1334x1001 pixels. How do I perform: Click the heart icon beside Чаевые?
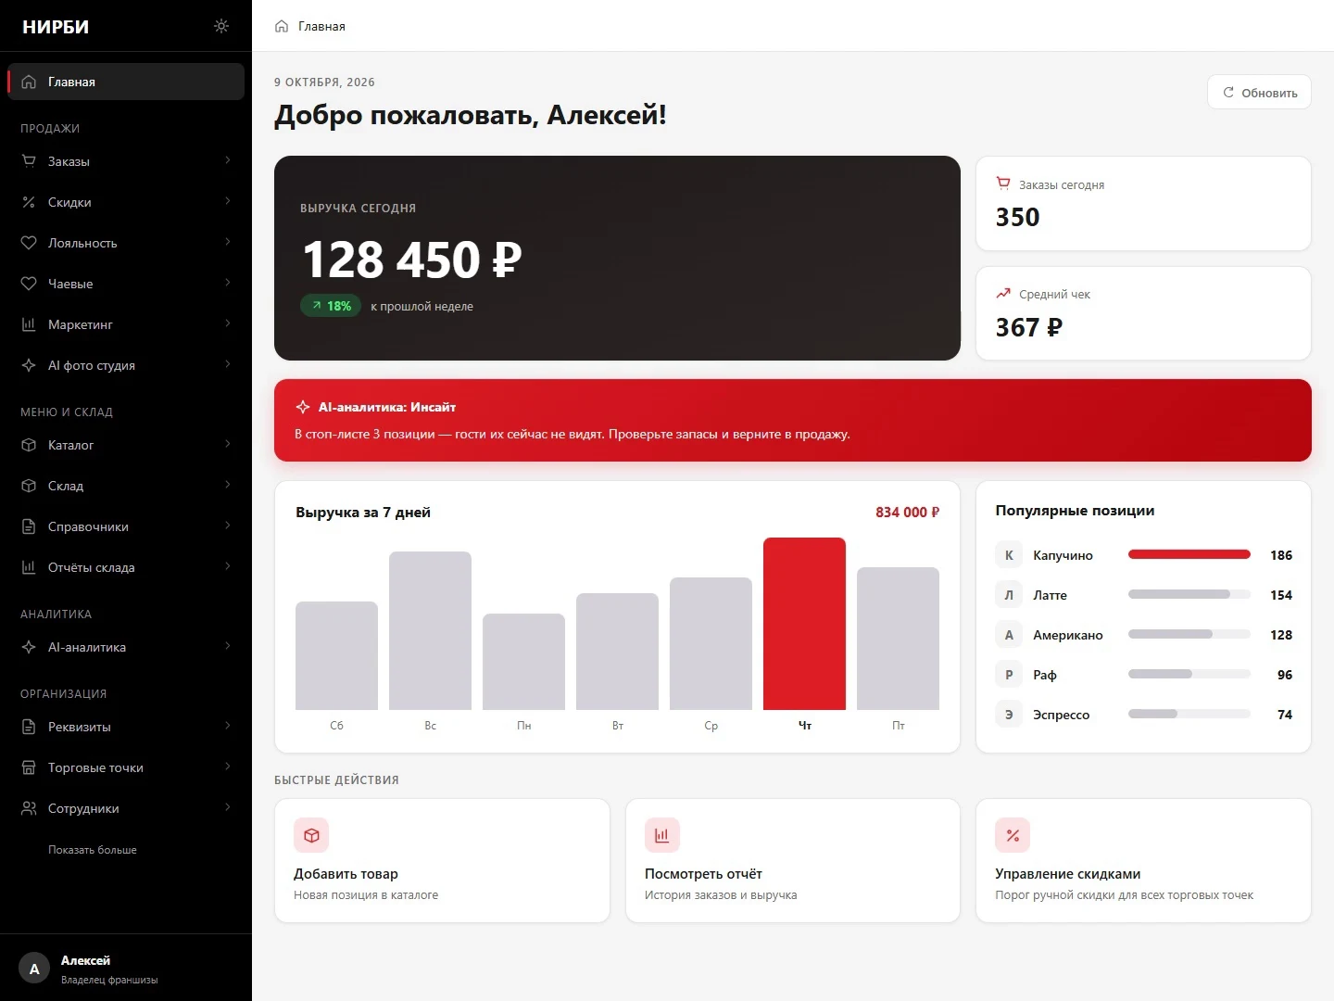[29, 284]
